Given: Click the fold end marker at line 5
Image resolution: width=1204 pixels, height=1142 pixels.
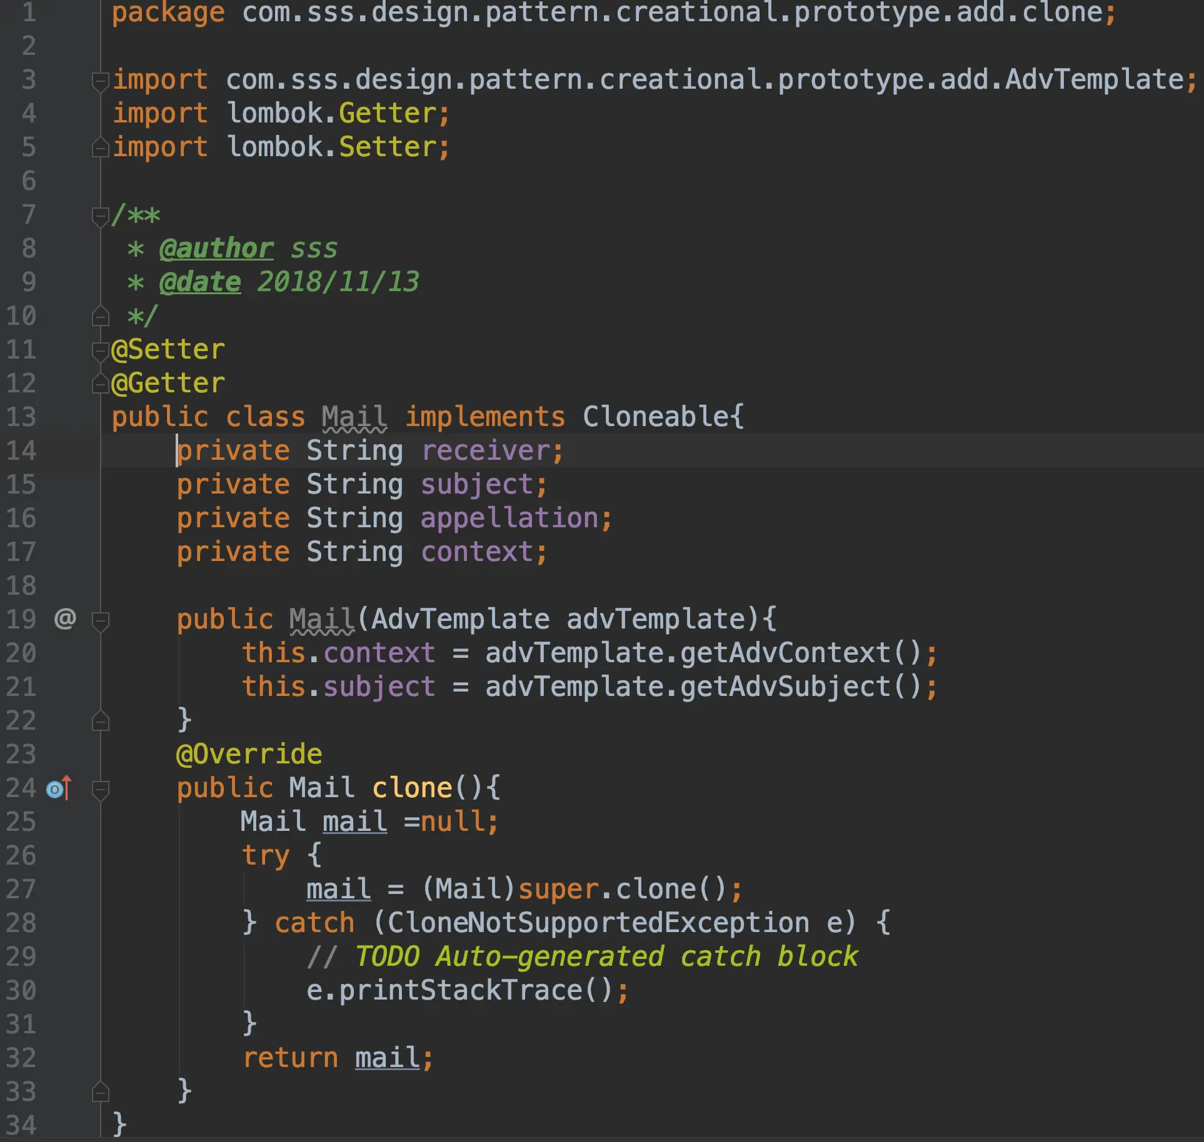Looking at the screenshot, I should [100, 148].
